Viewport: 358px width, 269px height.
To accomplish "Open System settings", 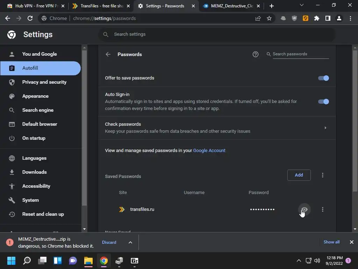I will [41, 200].
